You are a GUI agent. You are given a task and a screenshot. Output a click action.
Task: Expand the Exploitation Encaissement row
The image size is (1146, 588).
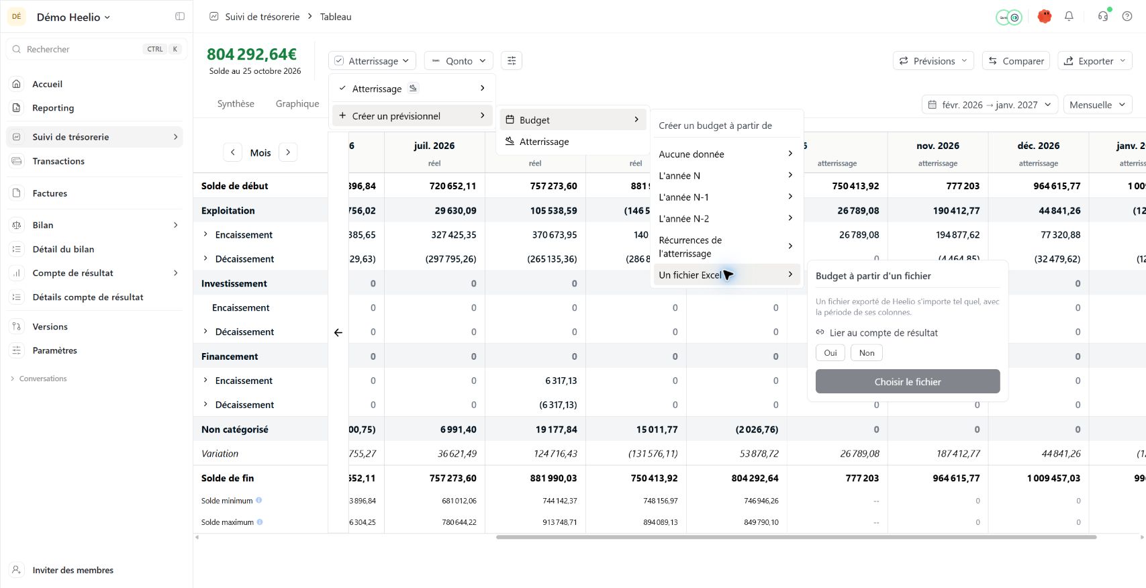pos(205,235)
